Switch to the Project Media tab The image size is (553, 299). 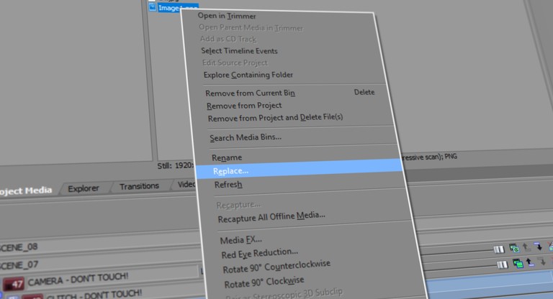(25, 191)
